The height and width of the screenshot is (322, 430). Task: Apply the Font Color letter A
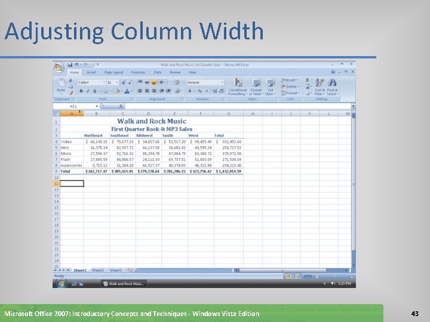[x=127, y=91]
